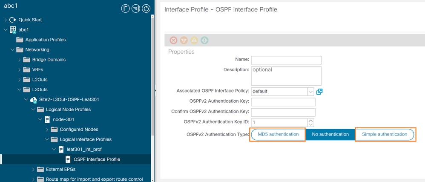Decrease the Authentication Key ID value
425x182 pixels.
coord(311,124)
